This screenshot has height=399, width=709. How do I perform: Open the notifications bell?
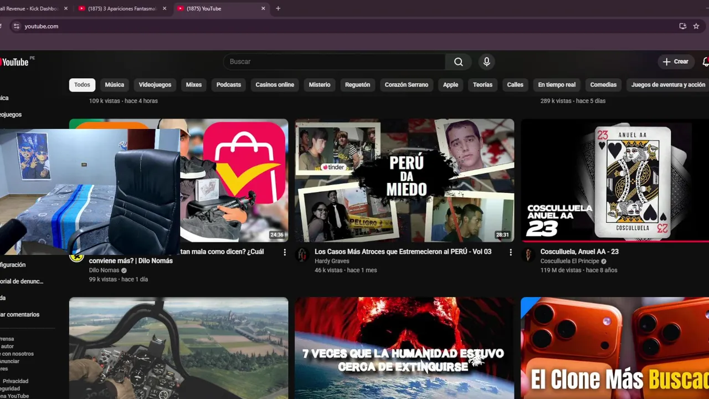[x=706, y=62]
